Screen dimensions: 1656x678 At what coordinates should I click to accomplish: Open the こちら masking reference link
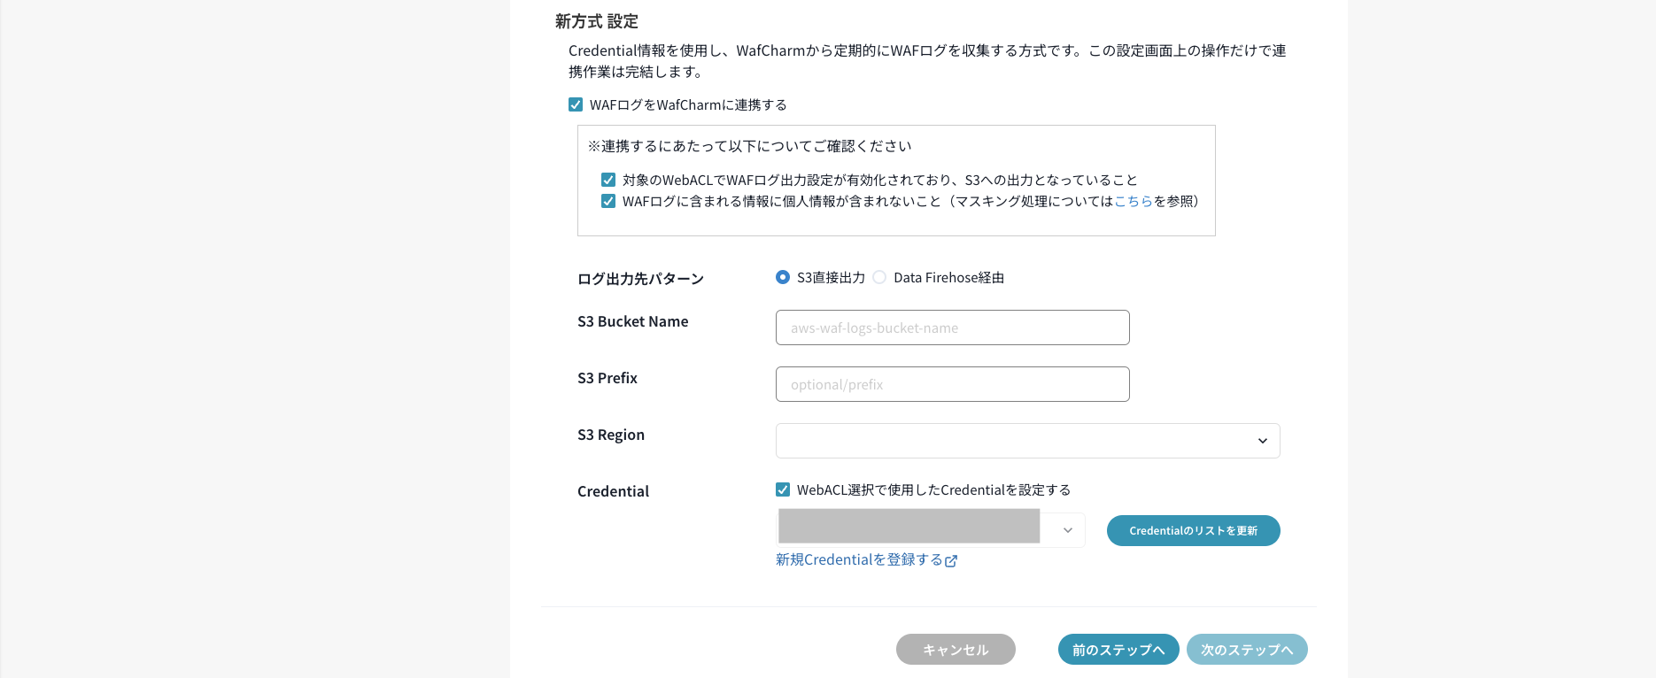[x=1133, y=201]
